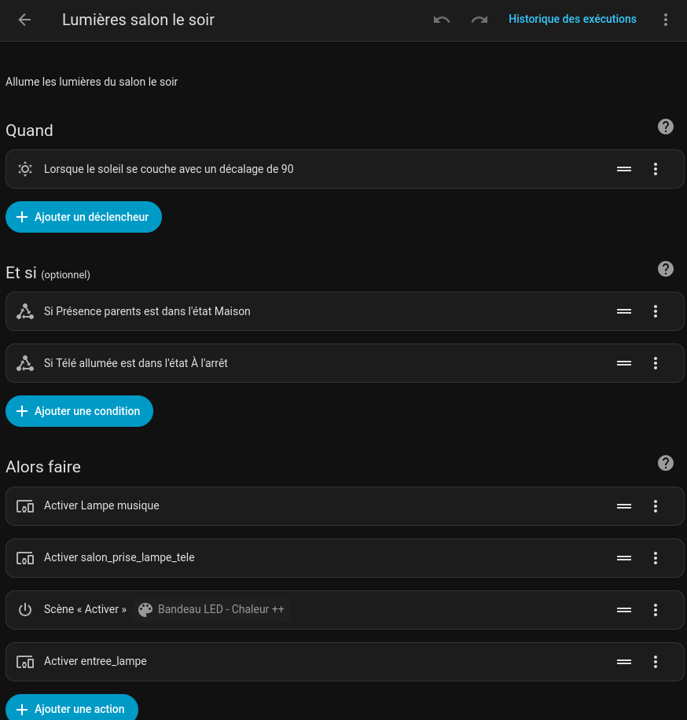Open help for the Quand section
The width and height of the screenshot is (687, 720).
point(666,127)
